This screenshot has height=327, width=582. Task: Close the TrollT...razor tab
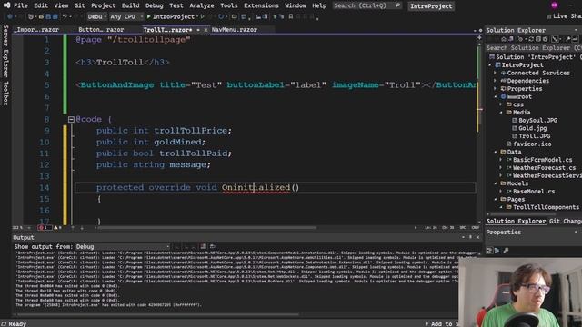[x=206, y=30]
